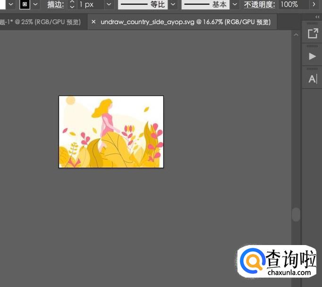Open the Actions panel play icon
322x287 pixels.
pyautogui.click(x=313, y=56)
